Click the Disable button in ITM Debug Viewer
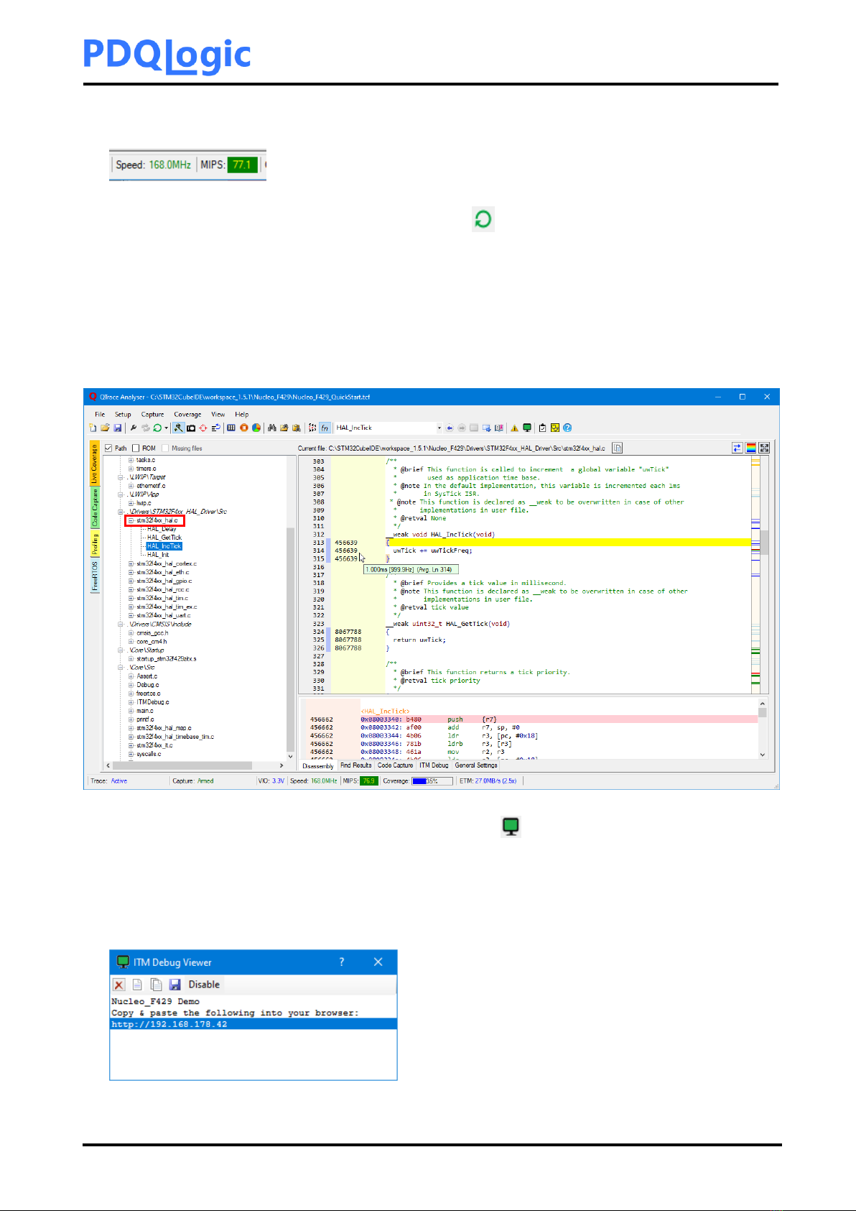856x1211 pixels. pos(204,985)
